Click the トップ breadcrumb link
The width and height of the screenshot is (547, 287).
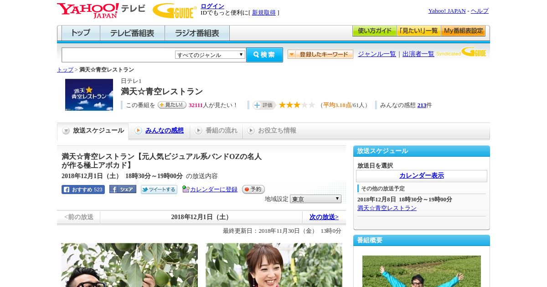click(x=65, y=70)
